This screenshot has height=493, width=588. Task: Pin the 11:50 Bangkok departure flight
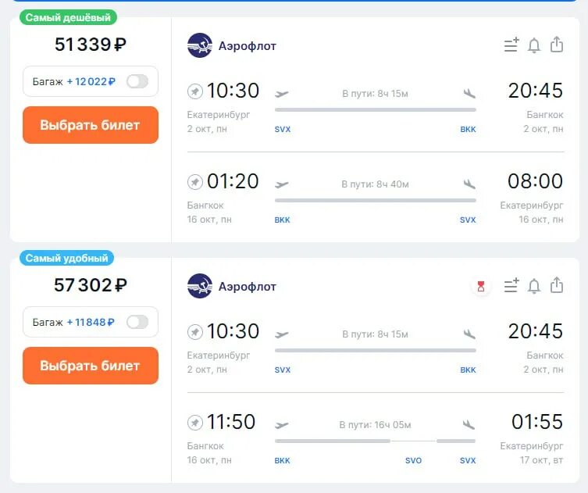(195, 423)
